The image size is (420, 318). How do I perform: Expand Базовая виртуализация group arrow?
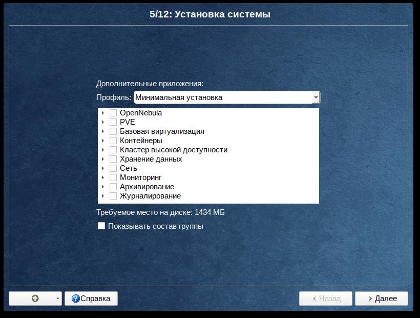[x=103, y=131]
